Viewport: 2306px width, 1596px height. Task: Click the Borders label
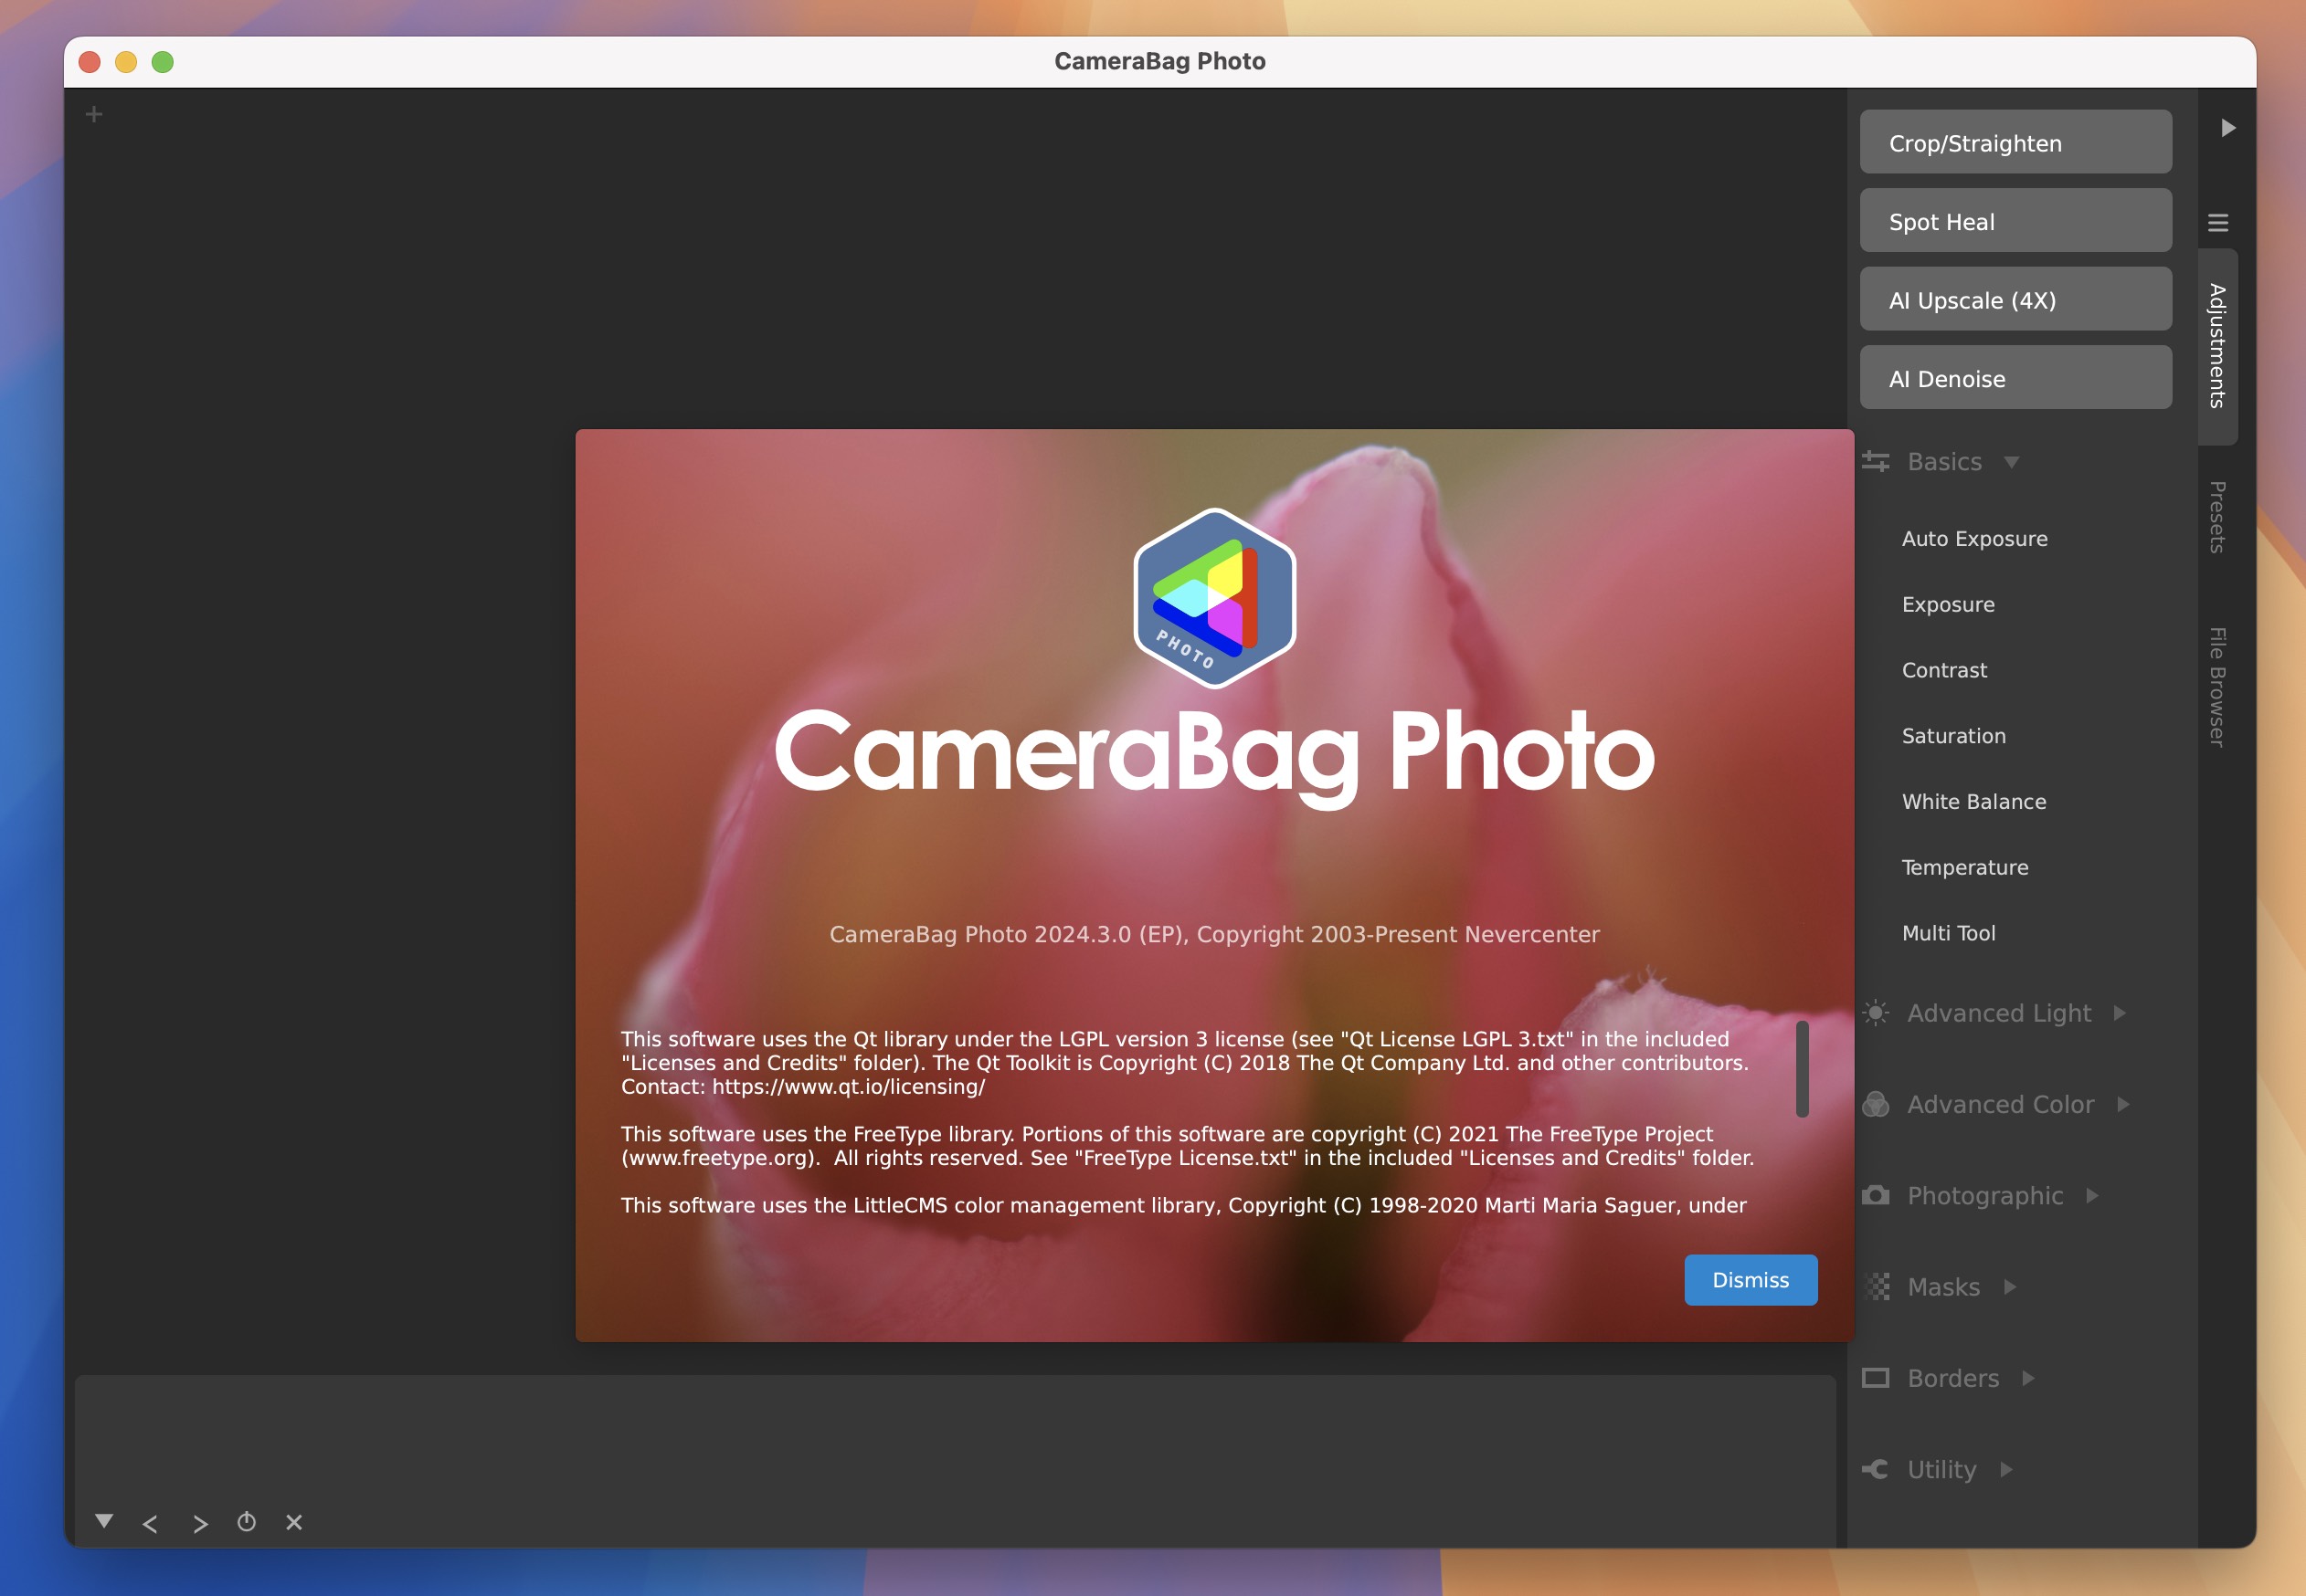click(x=1952, y=1378)
